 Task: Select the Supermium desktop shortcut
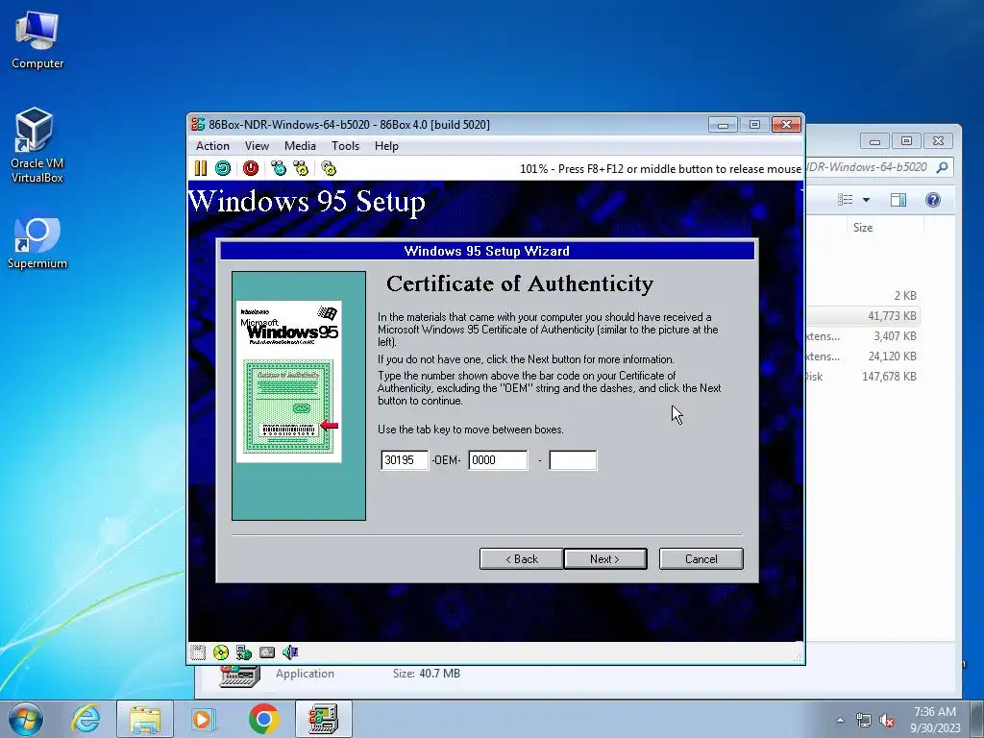point(37,243)
